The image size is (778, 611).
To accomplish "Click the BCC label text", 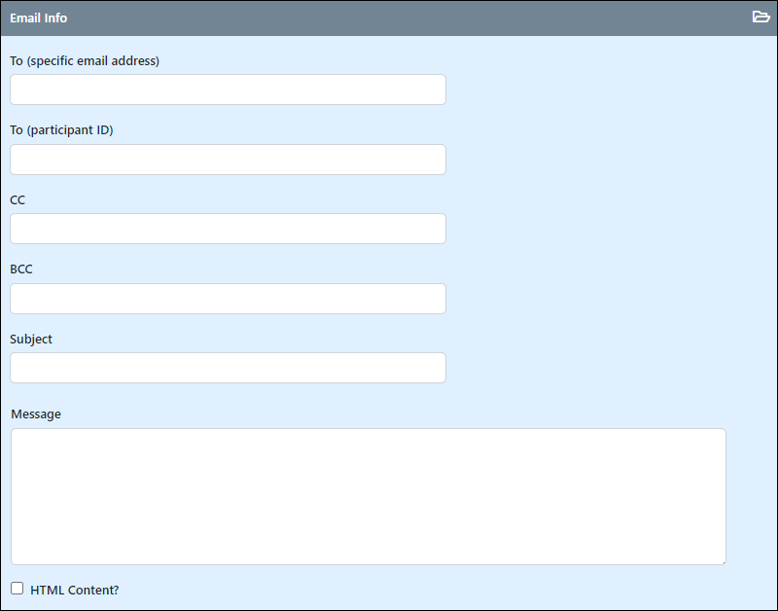I will [x=20, y=270].
